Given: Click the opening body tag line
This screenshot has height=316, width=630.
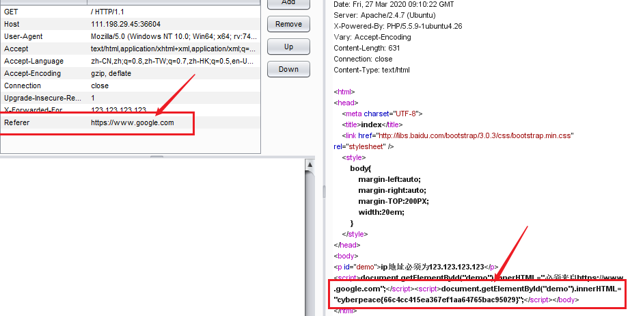Looking at the screenshot, I should 346,256.
